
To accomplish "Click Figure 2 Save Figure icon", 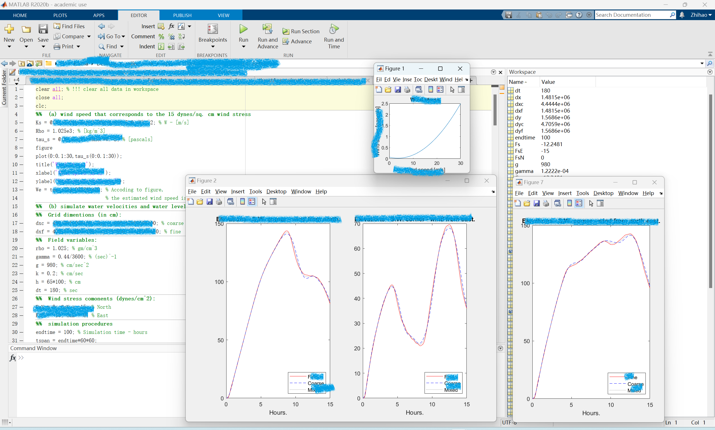I will tap(209, 202).
